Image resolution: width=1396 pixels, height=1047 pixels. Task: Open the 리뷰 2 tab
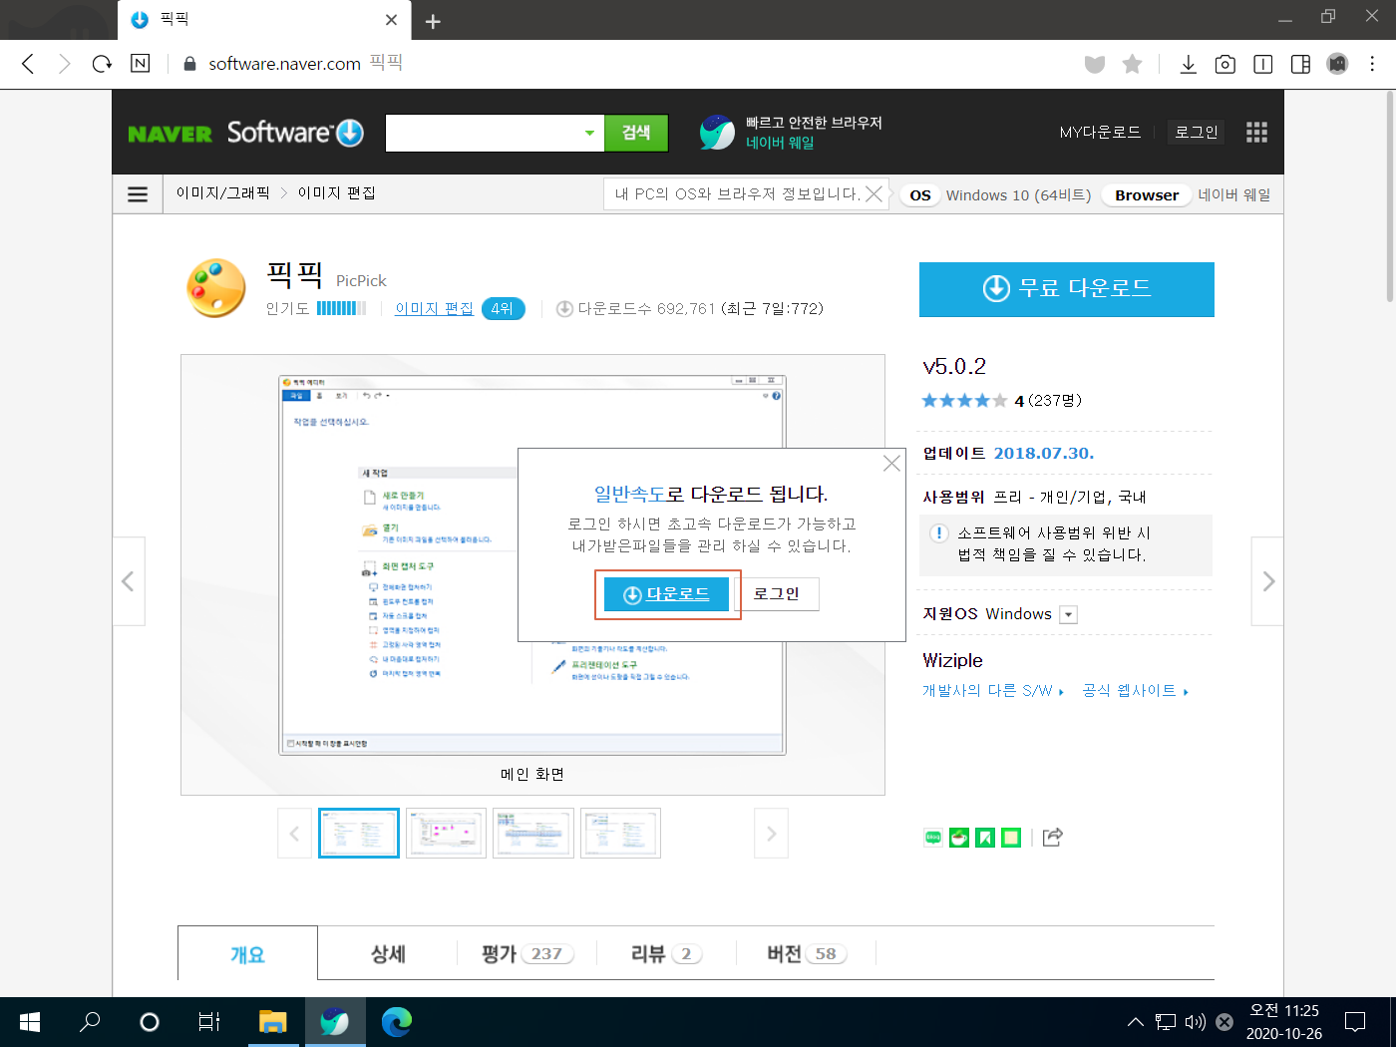point(666,954)
